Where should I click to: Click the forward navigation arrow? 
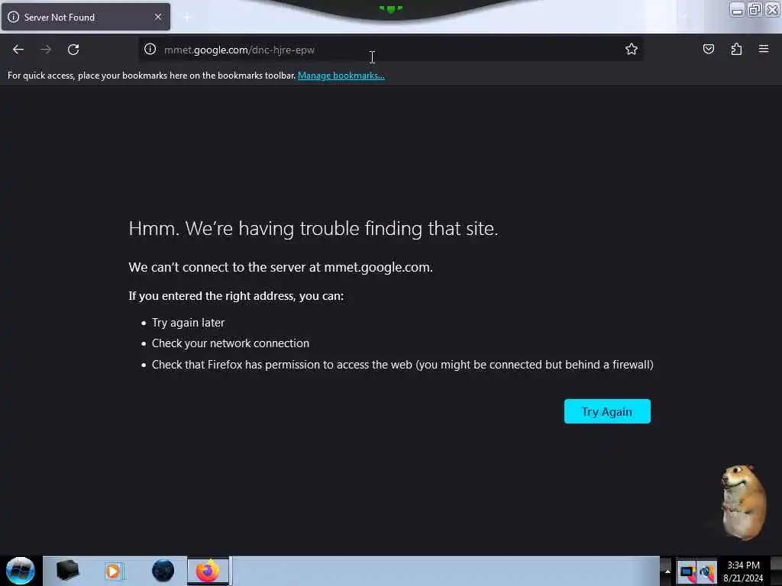[45, 50]
